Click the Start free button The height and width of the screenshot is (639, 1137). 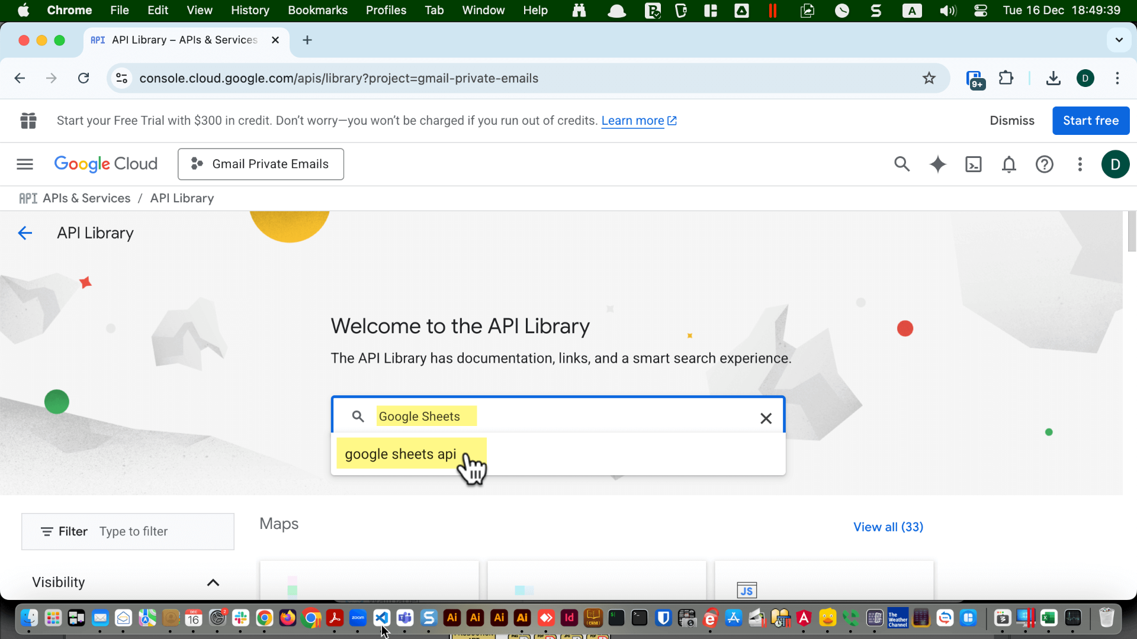[x=1090, y=120]
